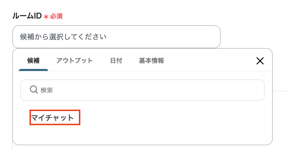This screenshot has width=289, height=150.
Task: Click the 候補から選択してください placeholder text
Action: pos(63,37)
